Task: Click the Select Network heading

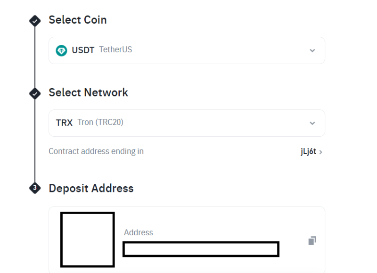Action: (89, 92)
